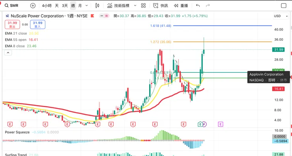The width and height of the screenshot is (292, 156).
Task: Click the red flag next to NYSE
Action: (x=92, y=16)
